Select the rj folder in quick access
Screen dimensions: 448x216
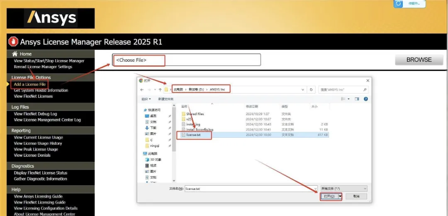point(149,140)
